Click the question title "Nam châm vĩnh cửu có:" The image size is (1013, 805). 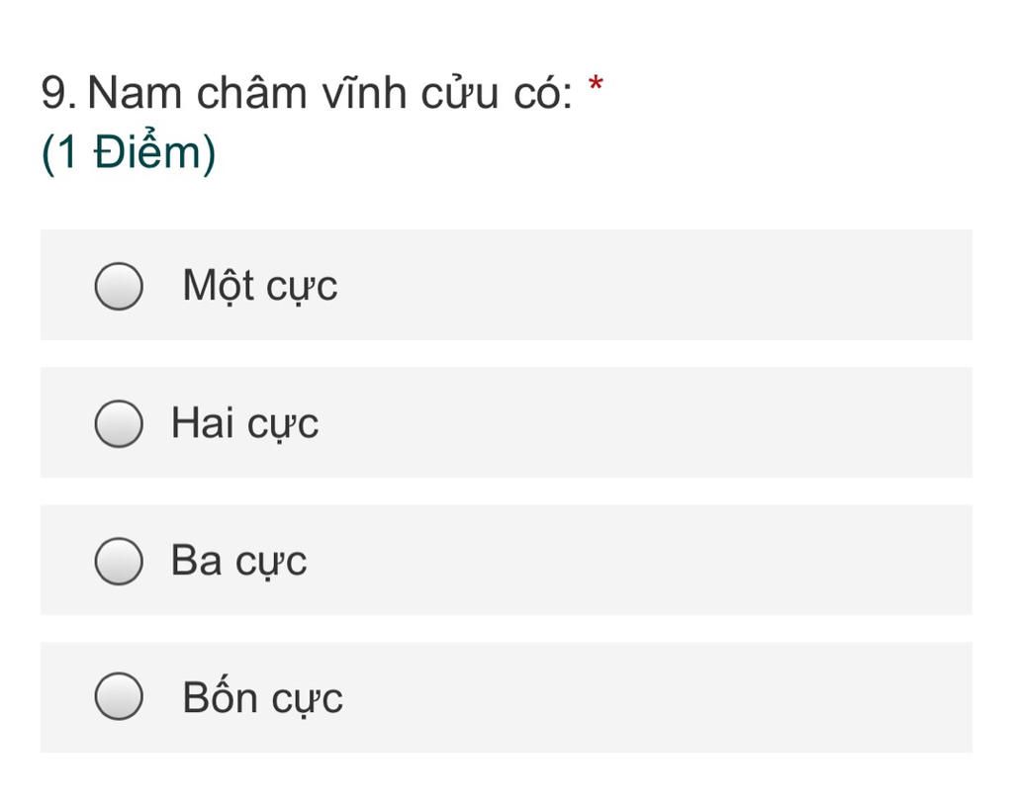tap(330, 92)
